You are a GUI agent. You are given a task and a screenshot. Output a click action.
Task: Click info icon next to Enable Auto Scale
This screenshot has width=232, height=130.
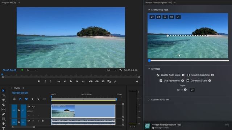coord(183,75)
